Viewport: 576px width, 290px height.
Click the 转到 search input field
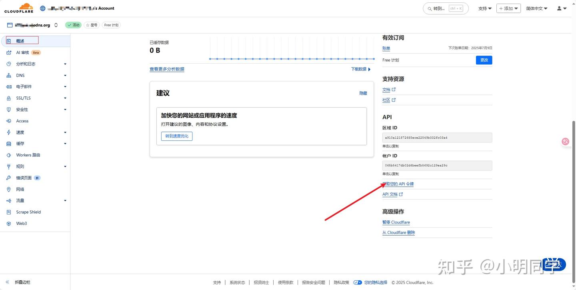click(x=442, y=8)
